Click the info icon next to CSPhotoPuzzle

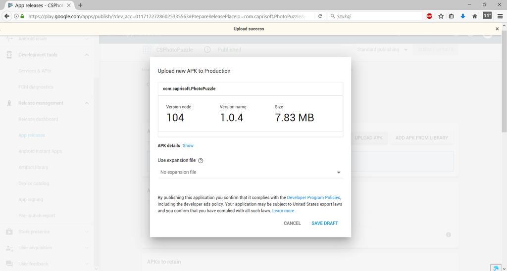(207, 50)
